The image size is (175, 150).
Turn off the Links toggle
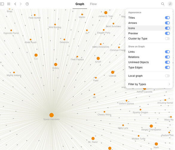click(167, 52)
